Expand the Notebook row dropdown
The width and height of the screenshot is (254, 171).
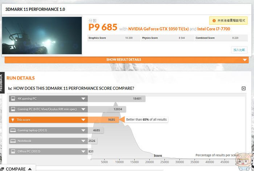click(x=83, y=141)
